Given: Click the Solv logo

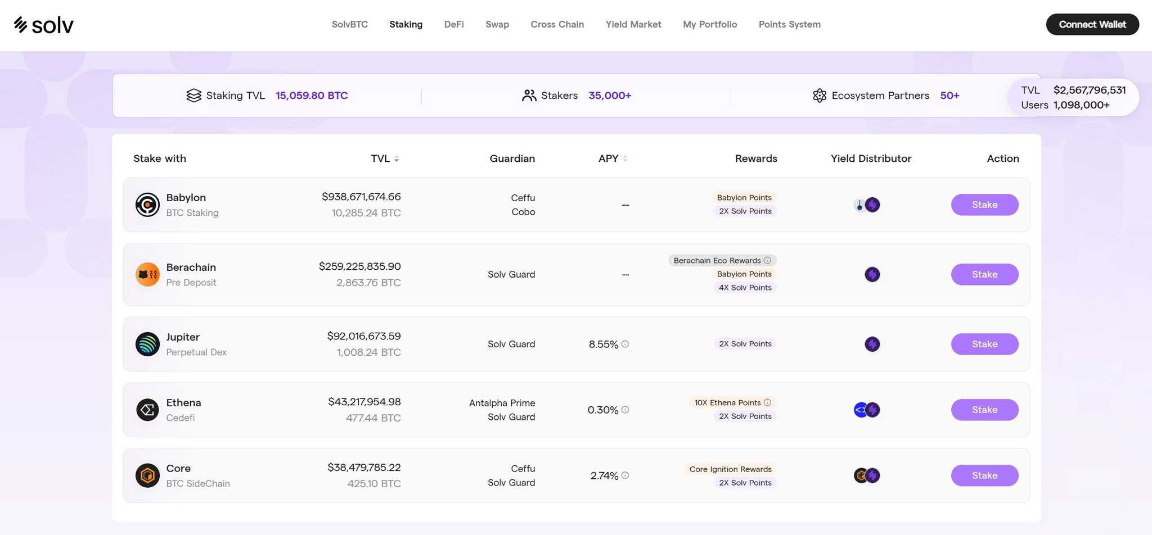Looking at the screenshot, I should point(44,25).
